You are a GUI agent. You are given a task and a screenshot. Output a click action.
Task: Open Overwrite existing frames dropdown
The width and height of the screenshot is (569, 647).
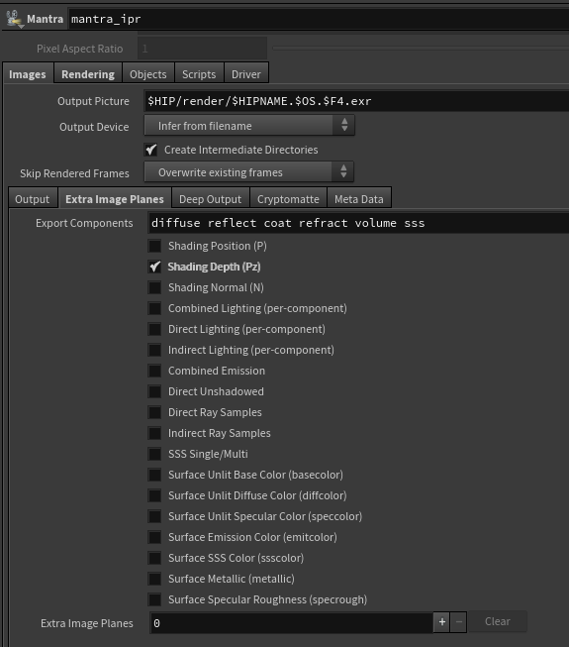(x=248, y=172)
